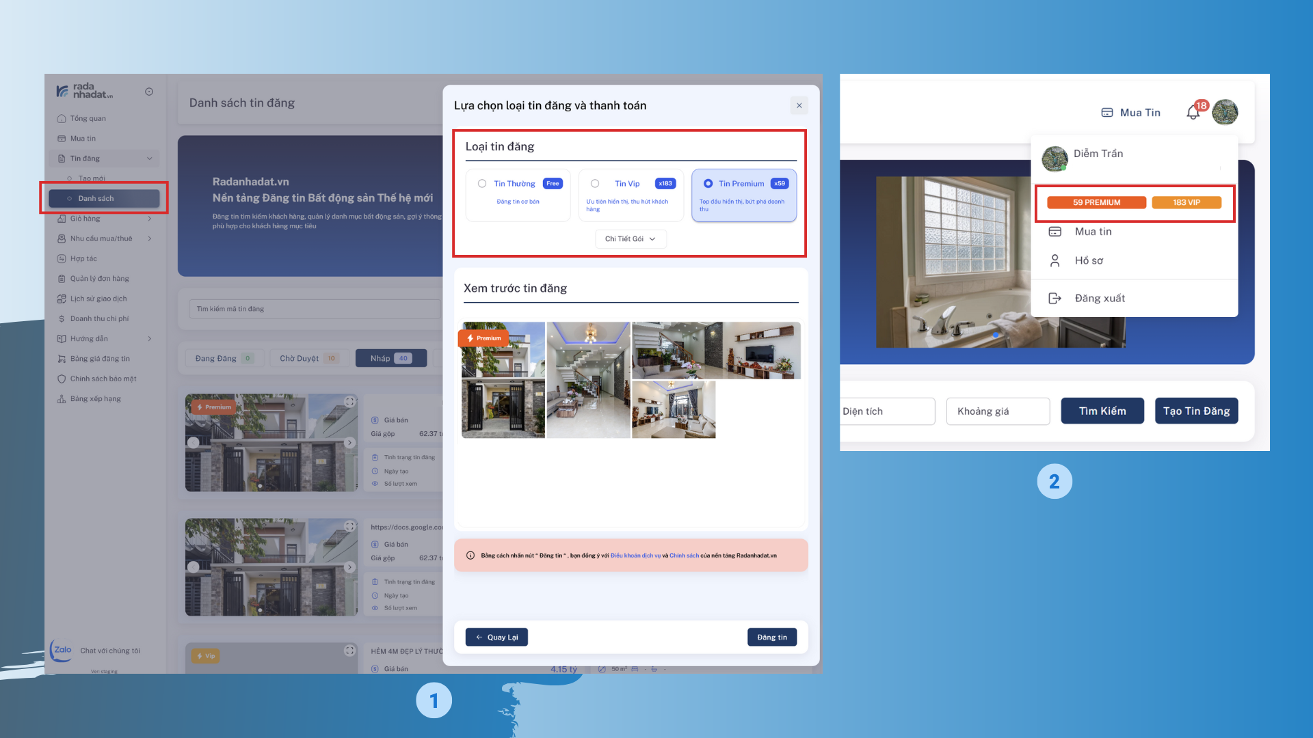Click Diễm Trần profile name
This screenshot has width=1313, height=738.
click(1098, 154)
